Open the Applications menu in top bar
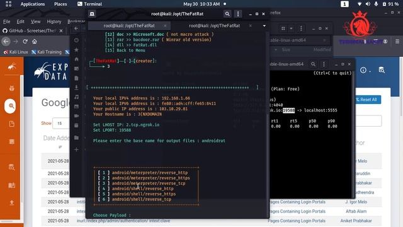The image size is (403, 227). pos(33,4)
